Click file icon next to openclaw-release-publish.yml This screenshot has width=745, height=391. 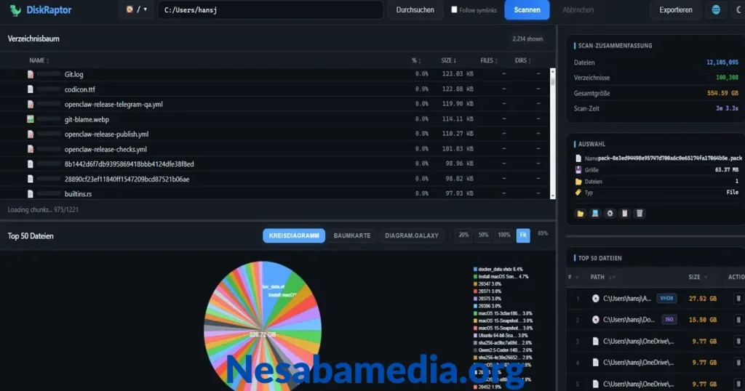pos(31,134)
